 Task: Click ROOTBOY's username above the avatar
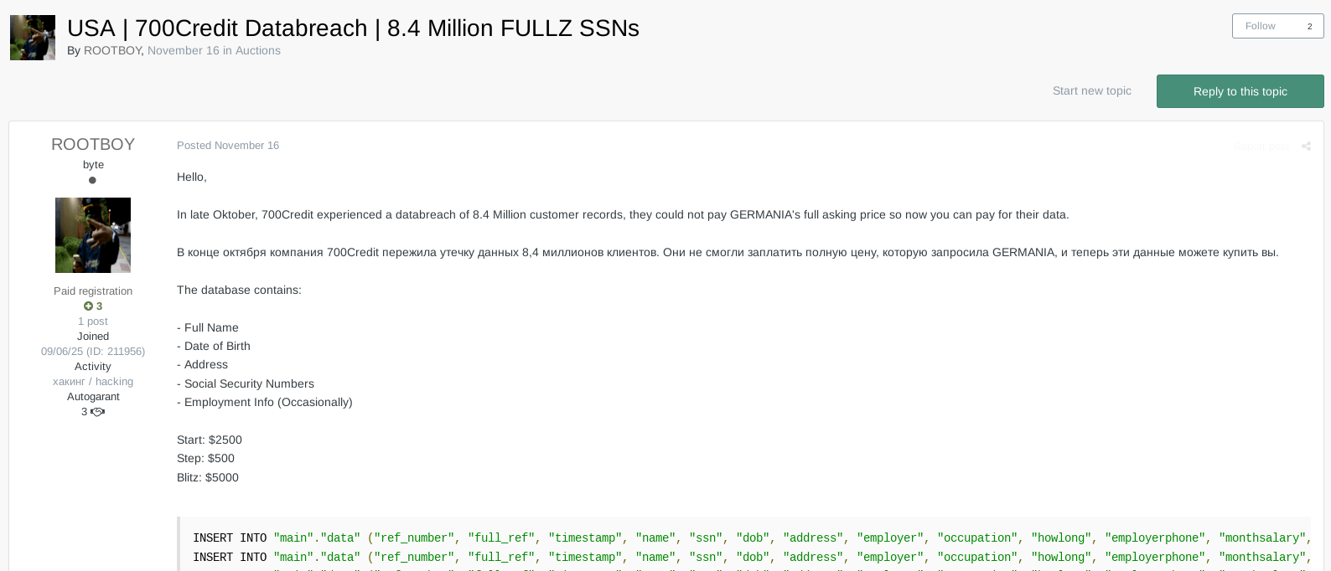(x=92, y=144)
